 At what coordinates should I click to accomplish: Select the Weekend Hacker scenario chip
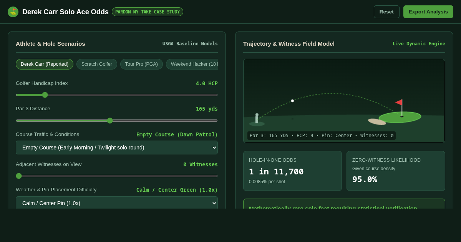pyautogui.click(x=192, y=64)
